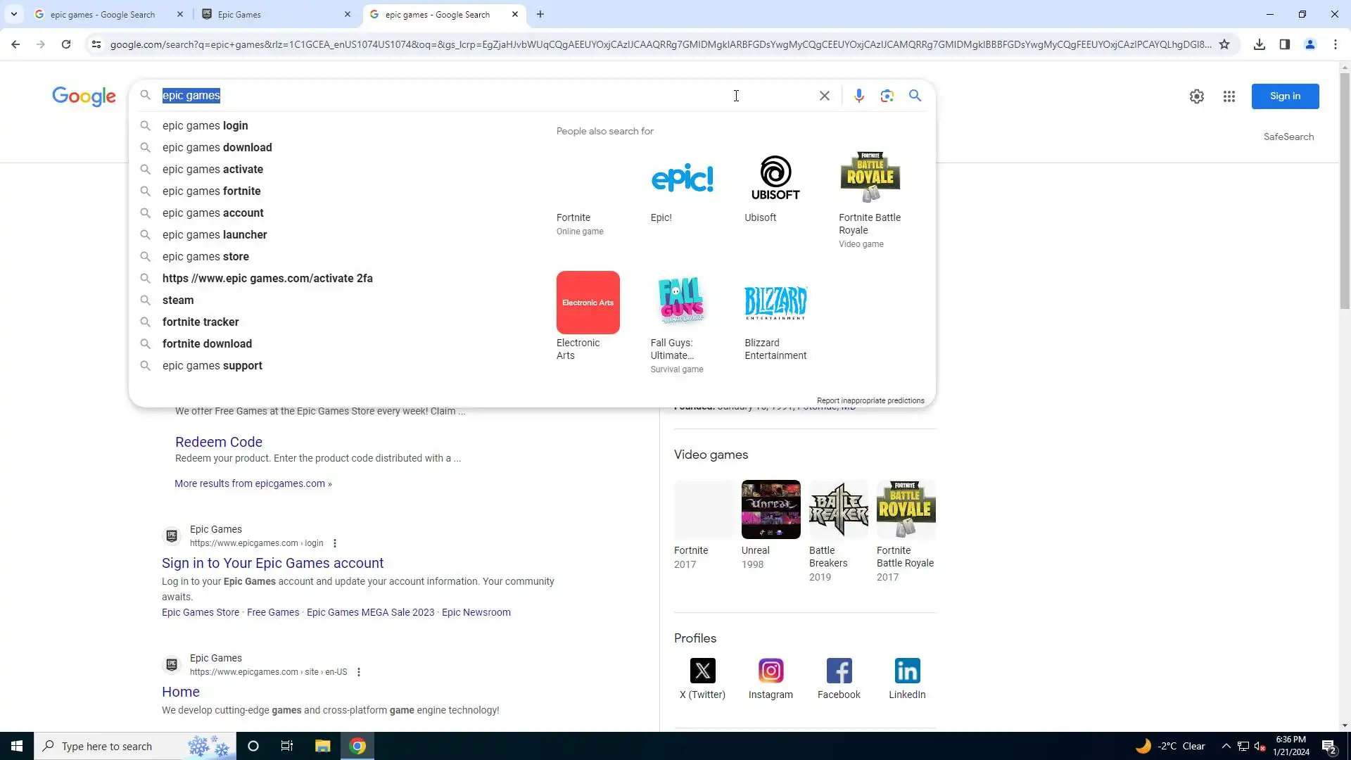Bookmark this page with star icon
The height and width of the screenshot is (760, 1351).
(x=1224, y=44)
